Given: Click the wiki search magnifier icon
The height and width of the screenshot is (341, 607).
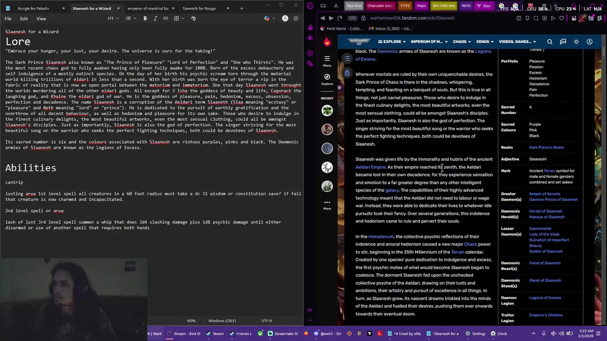Looking at the screenshot, I should pos(550,42).
